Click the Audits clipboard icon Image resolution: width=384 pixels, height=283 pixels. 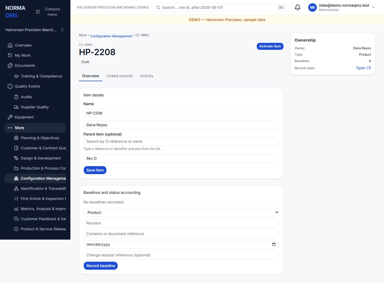click(16, 97)
